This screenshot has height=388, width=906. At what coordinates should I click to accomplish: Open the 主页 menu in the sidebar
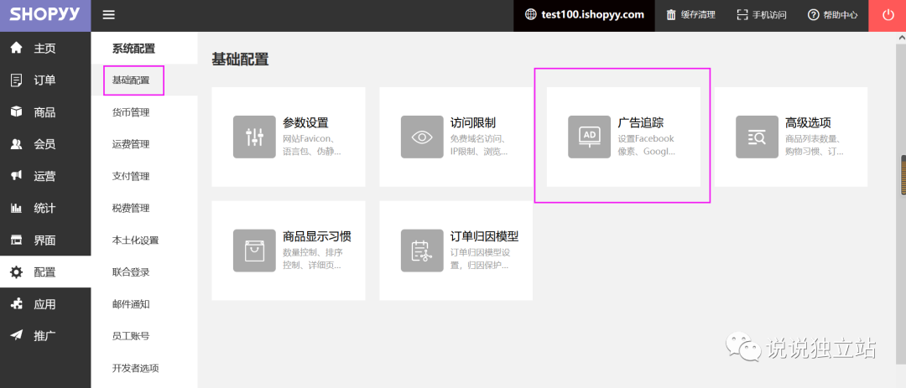(x=45, y=48)
